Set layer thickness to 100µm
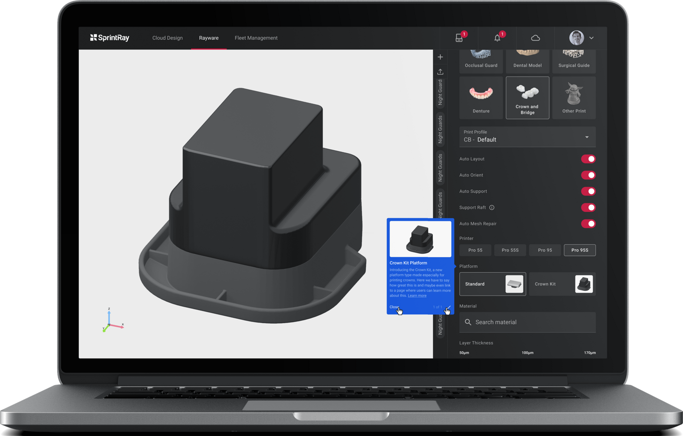This screenshot has width=683, height=436. [528, 353]
